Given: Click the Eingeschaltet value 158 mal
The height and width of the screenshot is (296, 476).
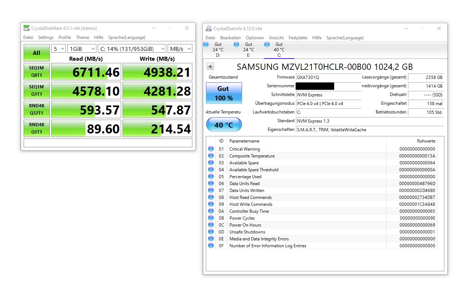Looking at the screenshot, I should (426, 103).
